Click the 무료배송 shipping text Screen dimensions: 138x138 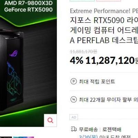(x=88, y=129)
